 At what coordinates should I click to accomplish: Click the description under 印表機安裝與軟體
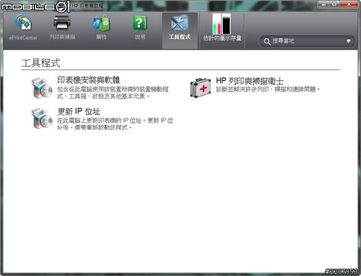[x=113, y=93]
